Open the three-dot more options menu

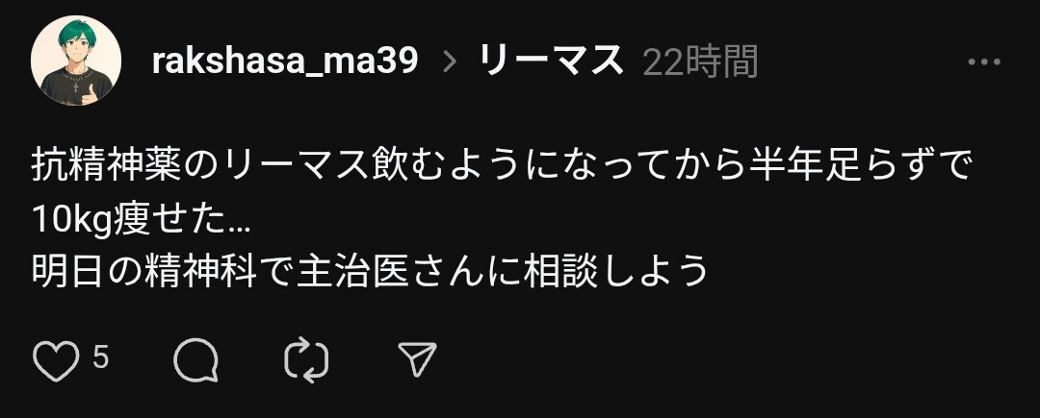[983, 62]
